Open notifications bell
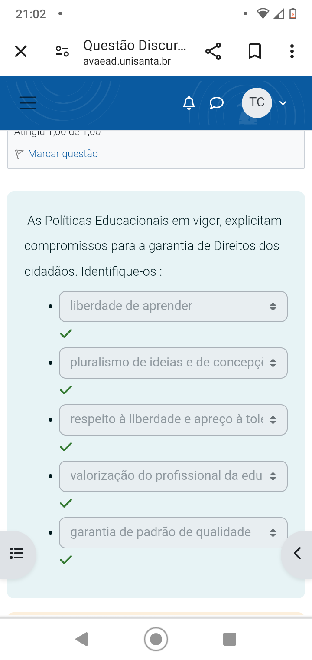Screen dimensions: 312x660 coord(189,103)
